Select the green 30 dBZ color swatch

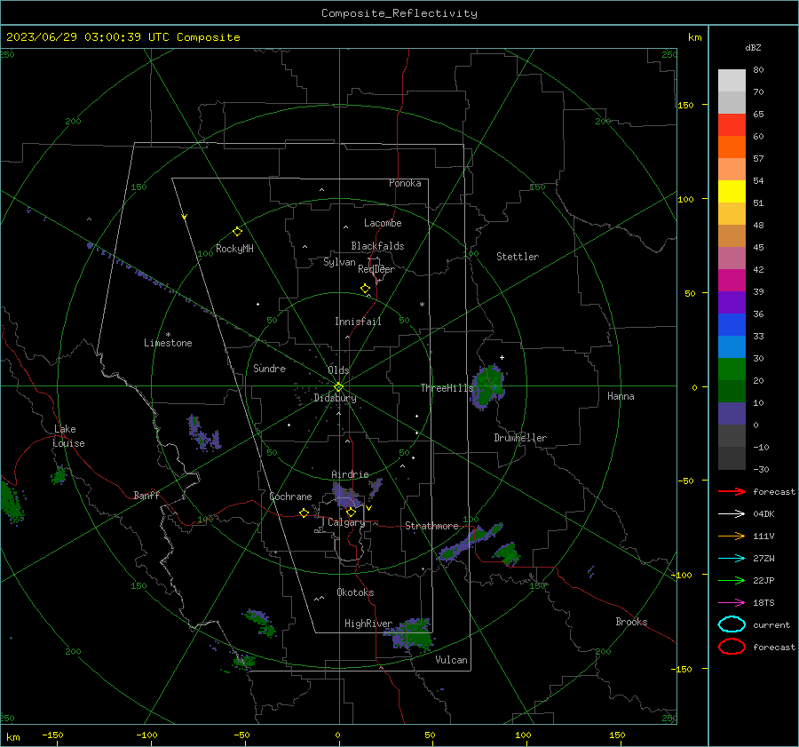732,370
